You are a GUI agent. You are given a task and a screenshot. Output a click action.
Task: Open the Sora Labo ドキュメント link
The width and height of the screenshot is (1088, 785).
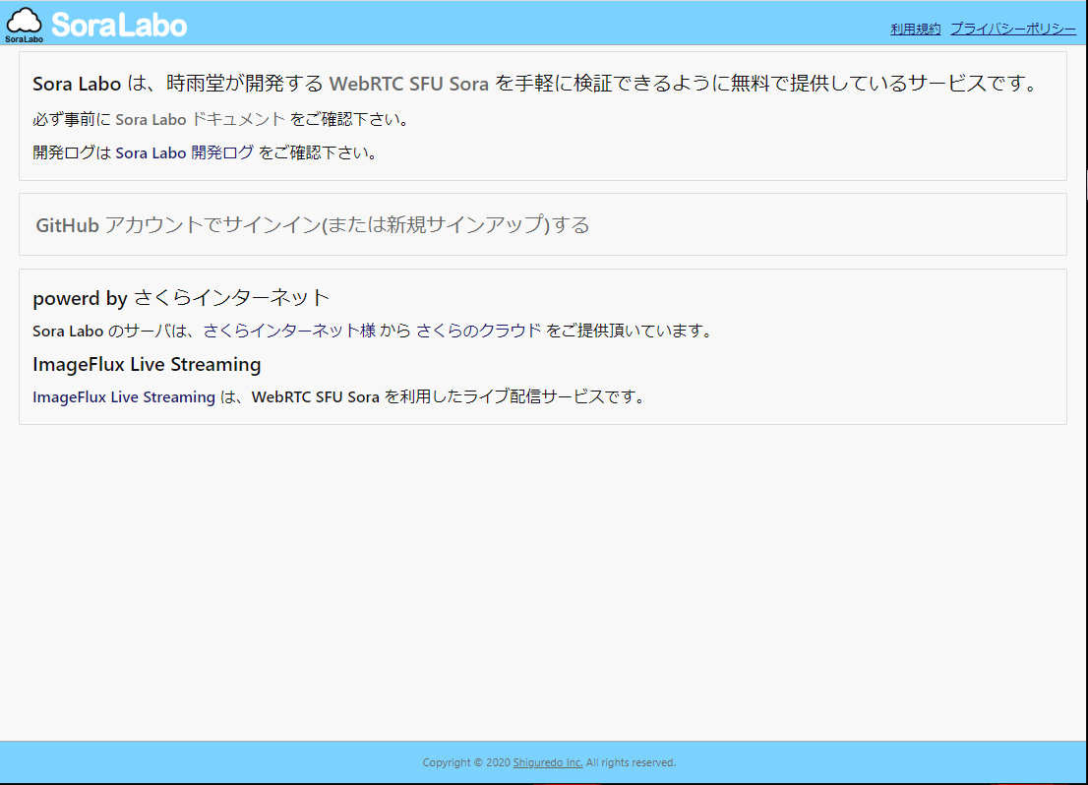tap(200, 119)
